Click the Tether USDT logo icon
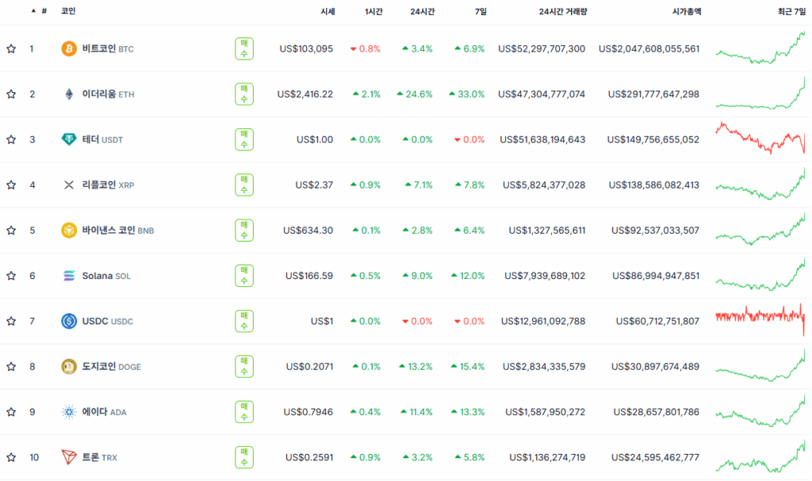Screen dimensions: 812x481 tap(69, 139)
